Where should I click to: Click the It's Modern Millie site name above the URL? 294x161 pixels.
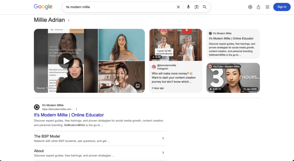(x=53, y=105)
